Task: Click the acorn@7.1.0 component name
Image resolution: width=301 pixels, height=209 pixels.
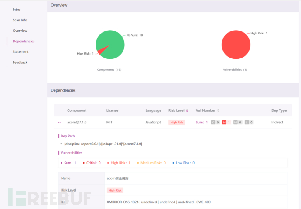Action: 77,123
